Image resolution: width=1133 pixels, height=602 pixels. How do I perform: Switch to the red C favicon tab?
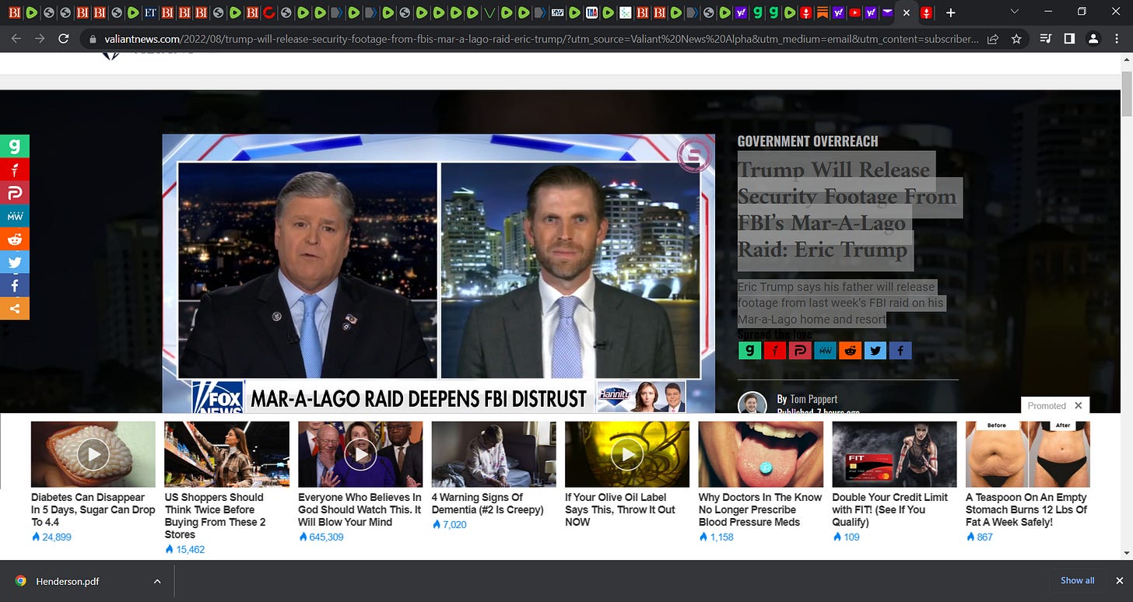pyautogui.click(x=269, y=12)
